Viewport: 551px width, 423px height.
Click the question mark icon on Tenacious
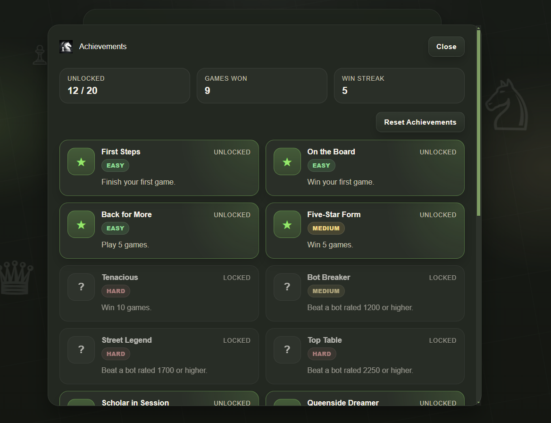pyautogui.click(x=81, y=287)
